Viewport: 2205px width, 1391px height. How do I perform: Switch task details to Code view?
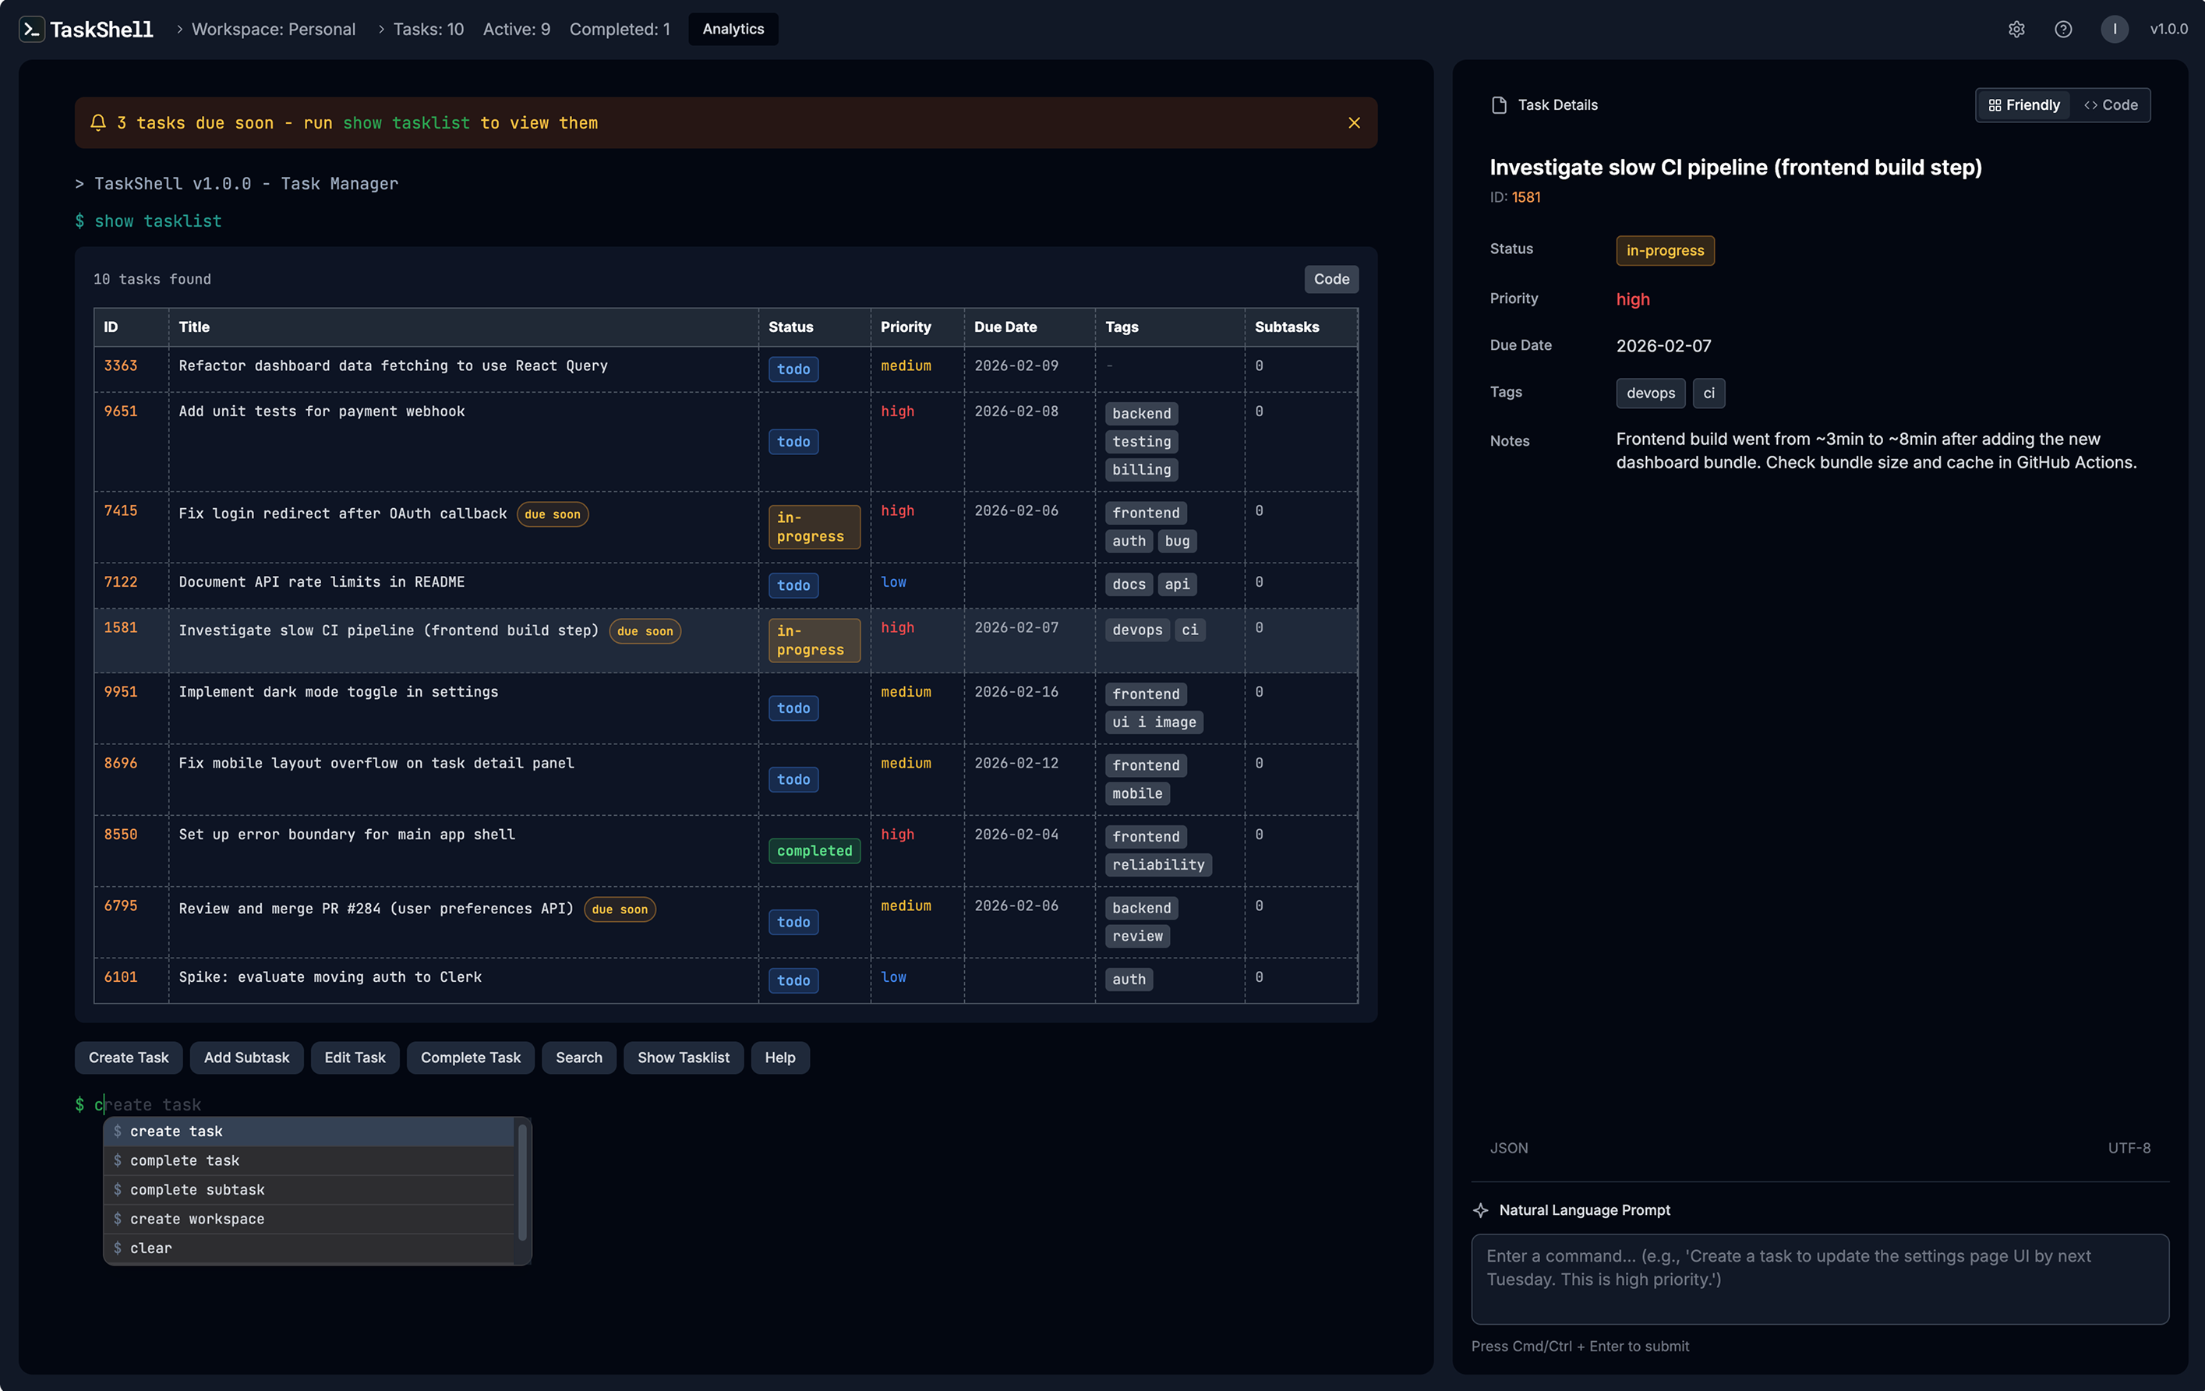pyautogui.click(x=2111, y=104)
